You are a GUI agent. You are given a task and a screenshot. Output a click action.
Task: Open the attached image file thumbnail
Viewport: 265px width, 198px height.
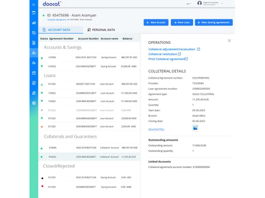[x=195, y=128]
